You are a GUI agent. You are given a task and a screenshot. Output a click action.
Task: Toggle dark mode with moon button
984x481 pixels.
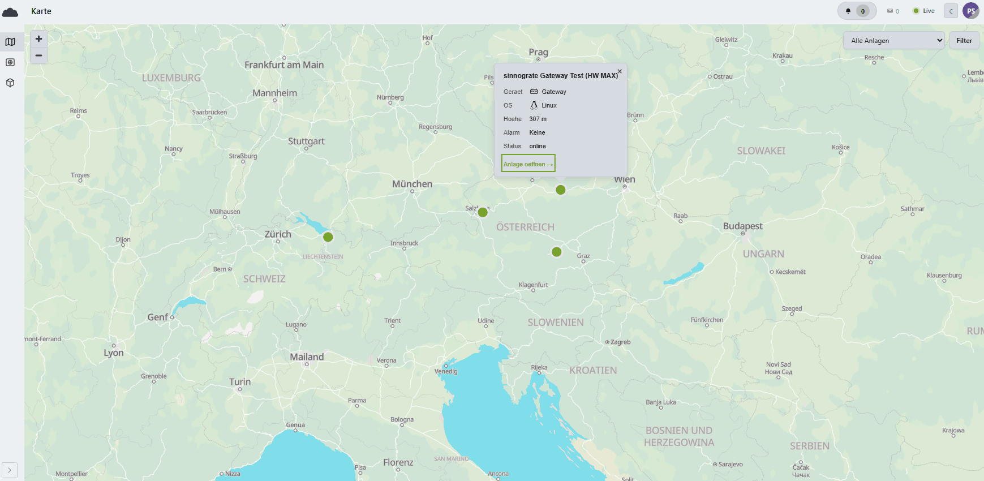[951, 11]
